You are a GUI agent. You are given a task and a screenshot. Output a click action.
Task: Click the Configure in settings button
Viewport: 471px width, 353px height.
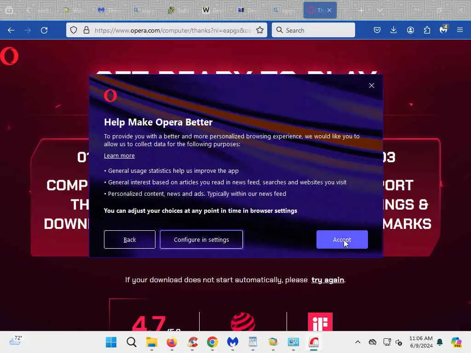[x=201, y=239]
